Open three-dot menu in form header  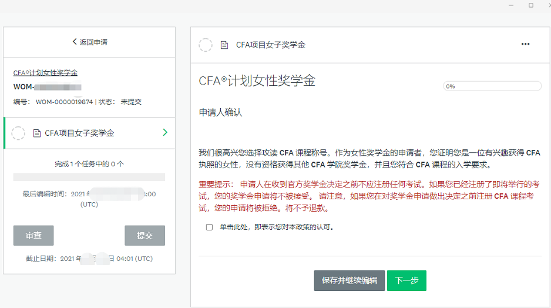[525, 44]
